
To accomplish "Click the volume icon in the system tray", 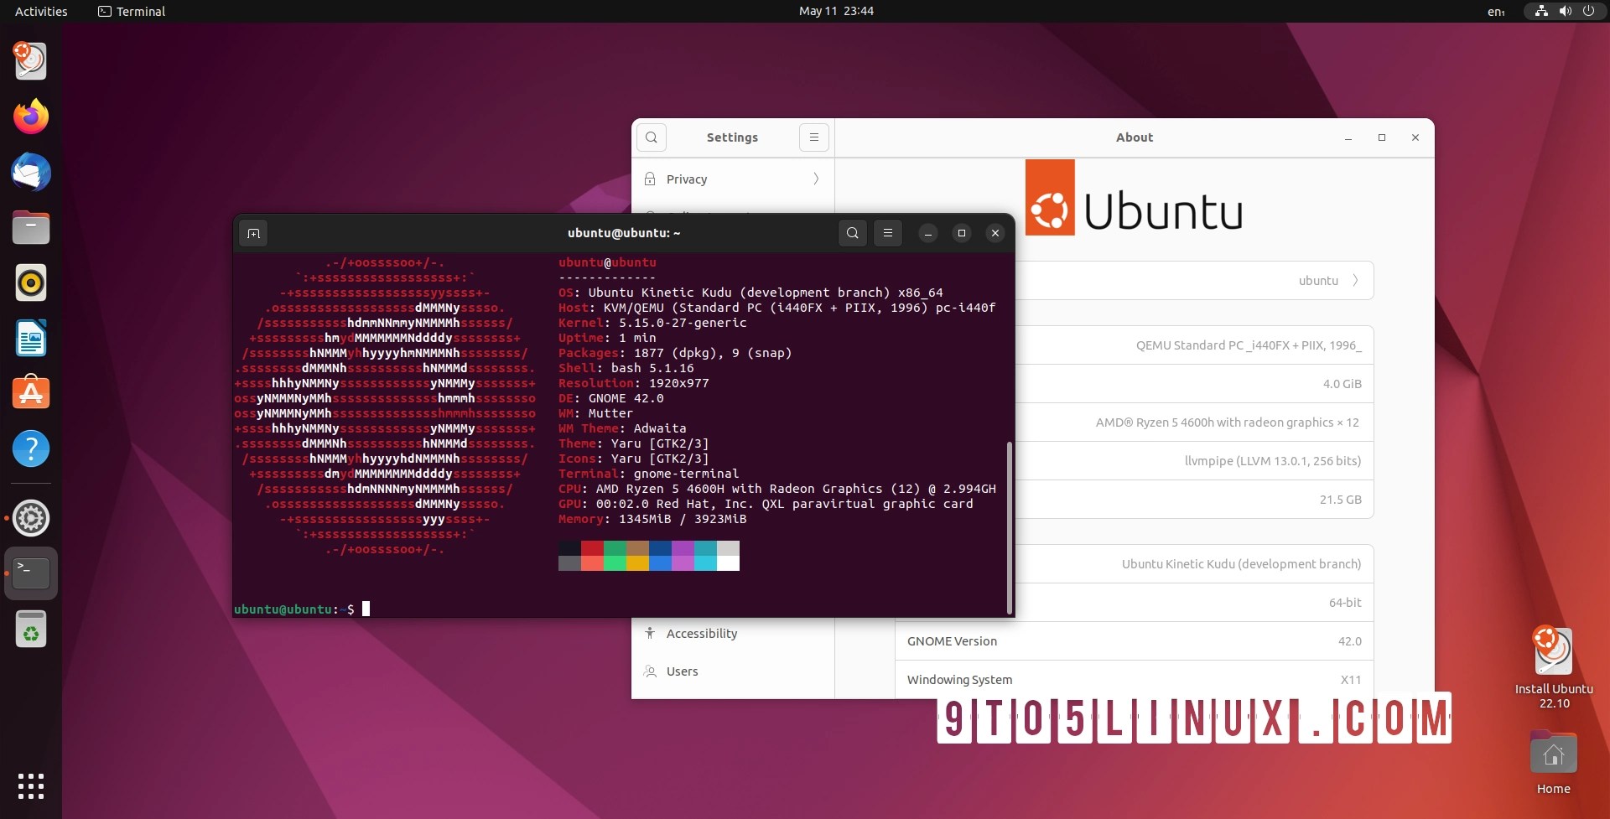I will [1565, 11].
